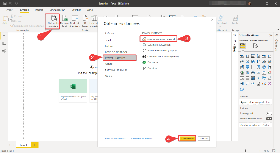
Task: Select Base de données category
Action: pos(116,52)
